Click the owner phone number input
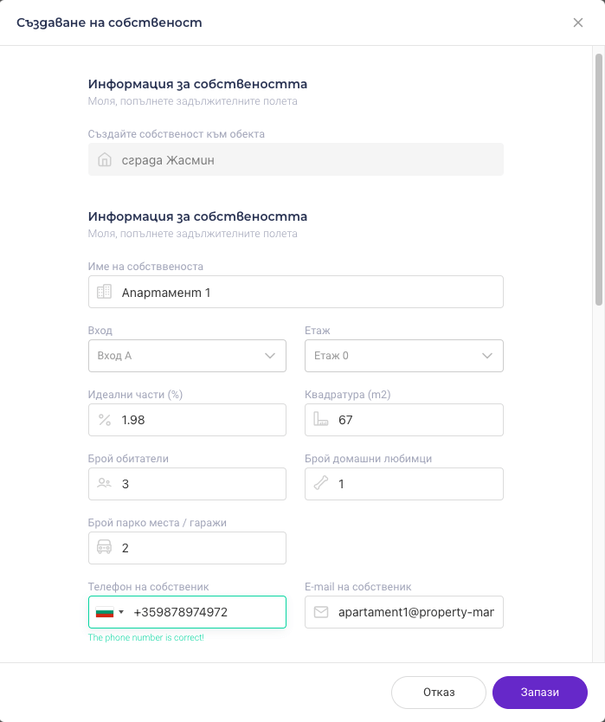Viewport: 605px width, 722px height. 203,612
